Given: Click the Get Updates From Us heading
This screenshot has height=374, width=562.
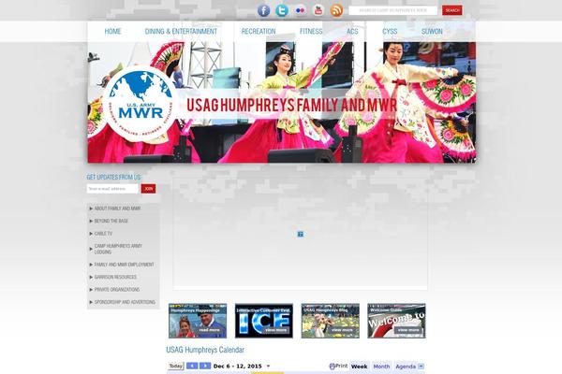Looking at the screenshot, I should pos(113,177).
